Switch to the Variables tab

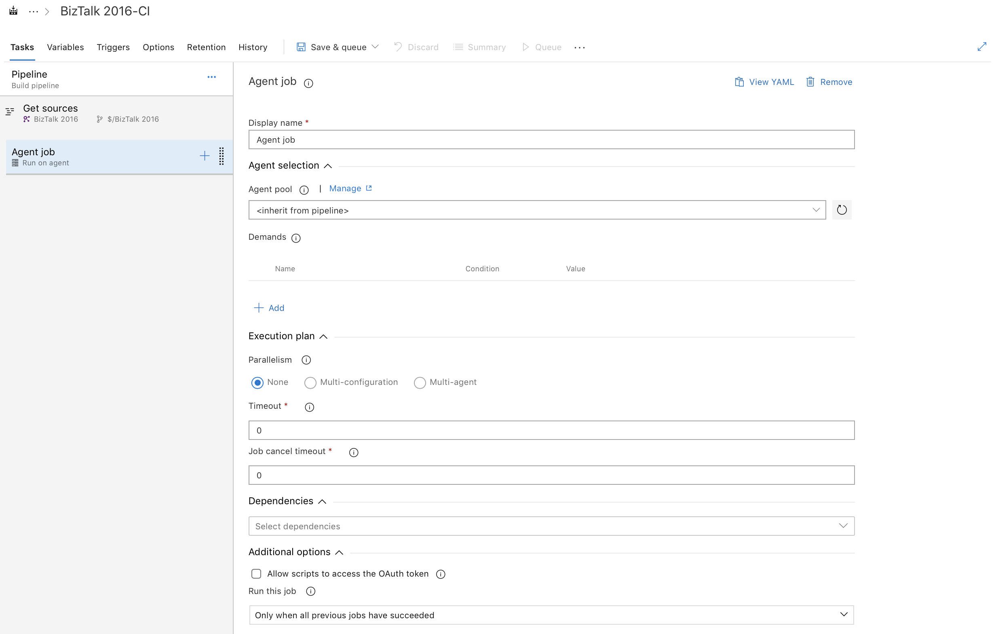(x=65, y=47)
